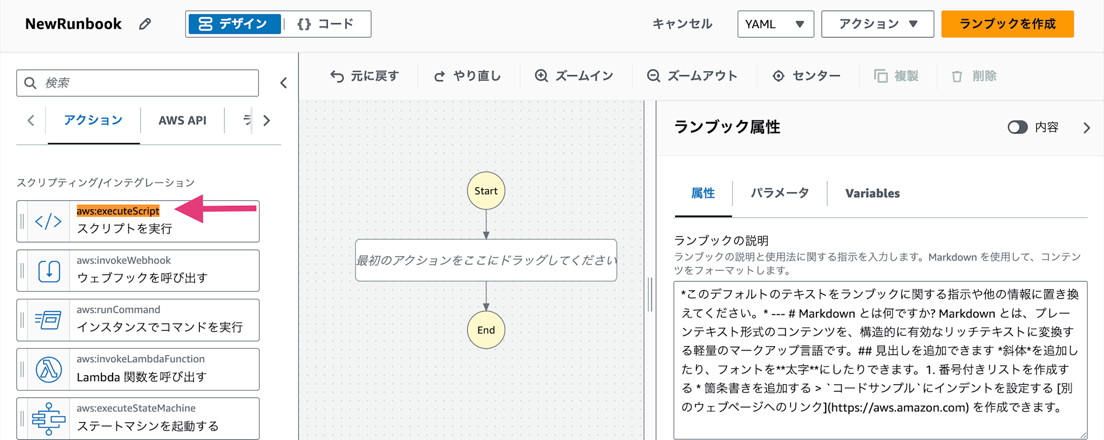Viewport: 1104px width, 440px height.
Task: Click the aws:runCommand icon
Action: (49, 320)
